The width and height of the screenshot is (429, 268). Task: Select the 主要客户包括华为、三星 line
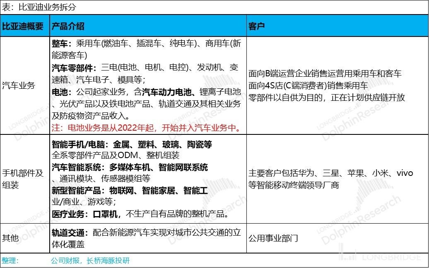331,173
